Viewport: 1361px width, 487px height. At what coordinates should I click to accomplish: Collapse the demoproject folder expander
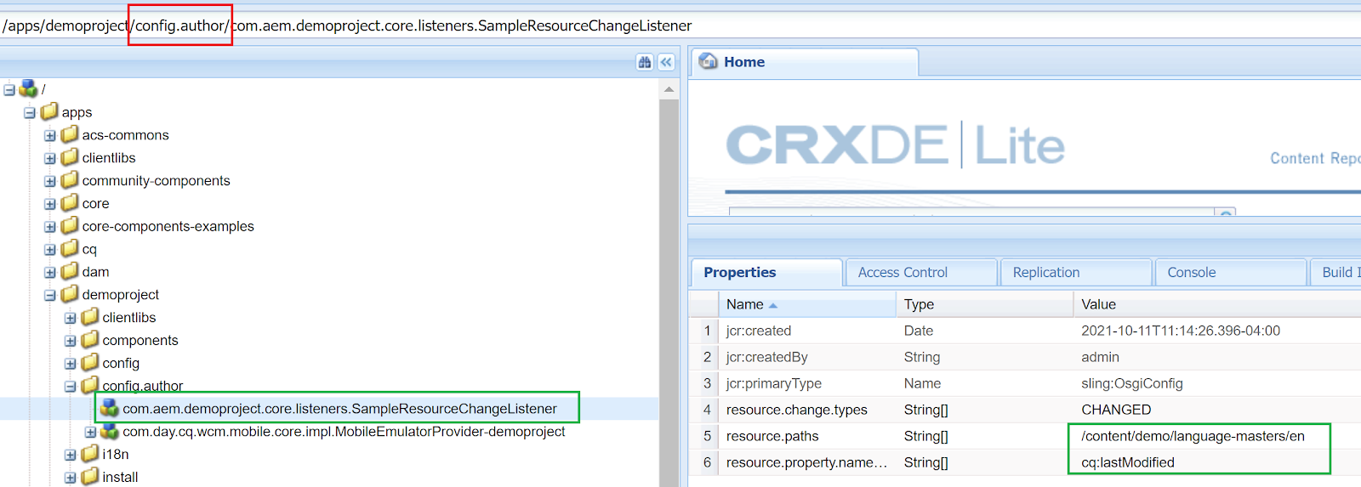pyautogui.click(x=50, y=295)
